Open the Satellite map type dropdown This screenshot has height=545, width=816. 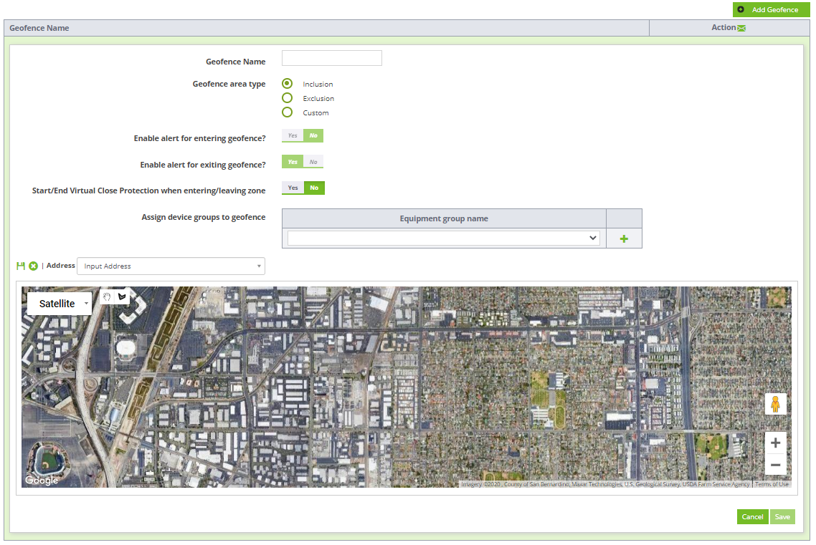click(59, 303)
